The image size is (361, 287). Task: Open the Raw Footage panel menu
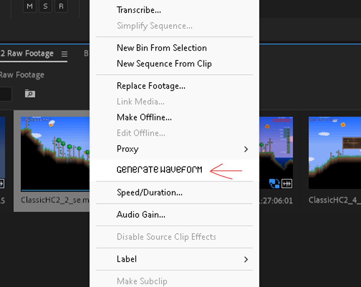click(65, 54)
